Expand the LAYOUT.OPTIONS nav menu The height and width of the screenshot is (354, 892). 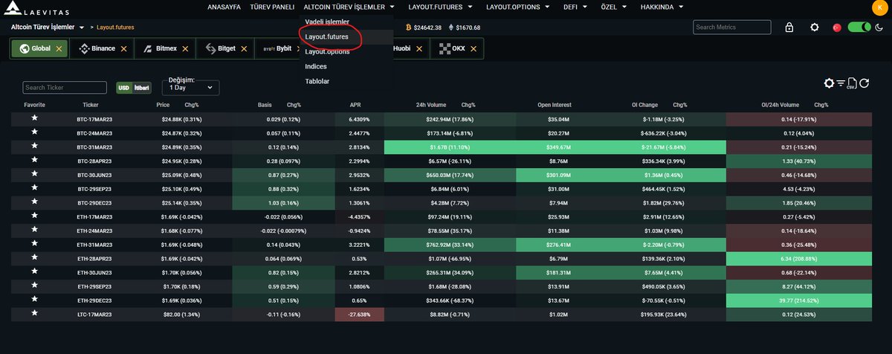(517, 7)
